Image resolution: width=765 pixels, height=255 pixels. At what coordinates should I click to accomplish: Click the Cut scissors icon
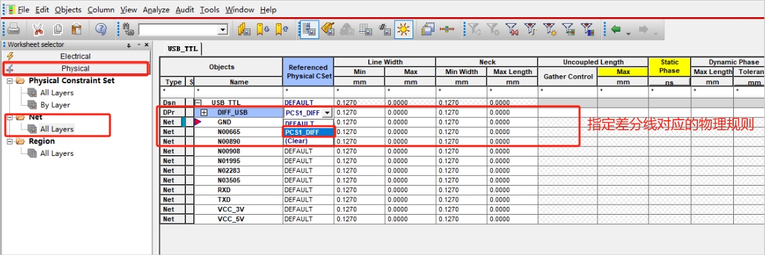38,29
